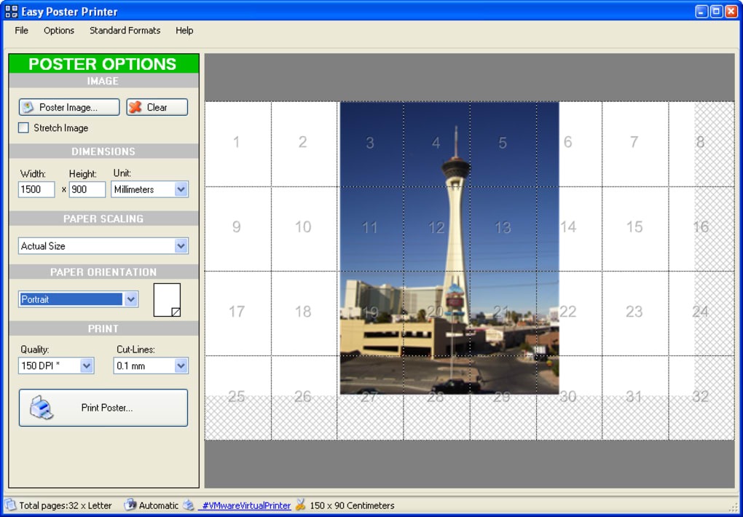This screenshot has width=743, height=517.
Task: Select poster page tile 12
Action: tap(436, 229)
